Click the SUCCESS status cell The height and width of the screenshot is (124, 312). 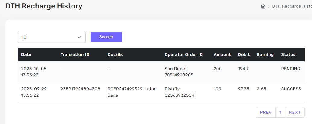pos(291,89)
